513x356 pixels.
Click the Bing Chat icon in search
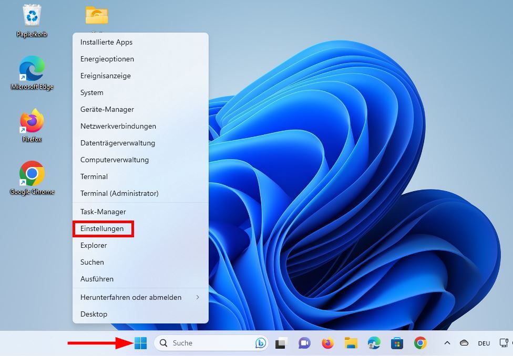[260, 343]
